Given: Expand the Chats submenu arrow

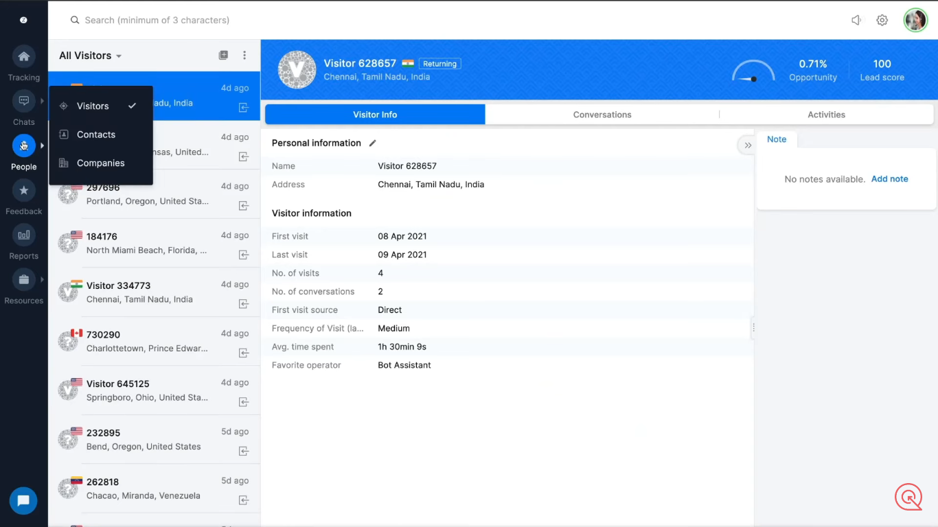Looking at the screenshot, I should (x=42, y=101).
